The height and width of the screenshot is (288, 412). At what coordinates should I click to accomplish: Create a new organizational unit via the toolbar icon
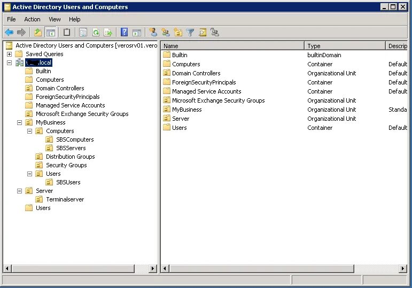pos(178,33)
